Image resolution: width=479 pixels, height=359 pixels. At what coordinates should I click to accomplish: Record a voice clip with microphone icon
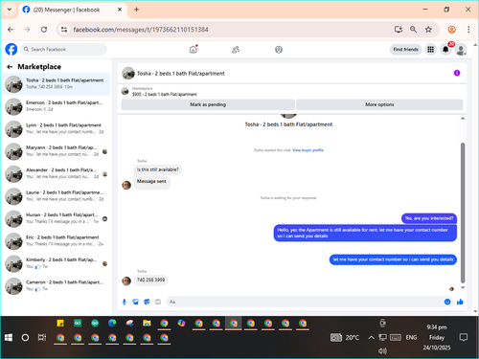[x=125, y=302]
